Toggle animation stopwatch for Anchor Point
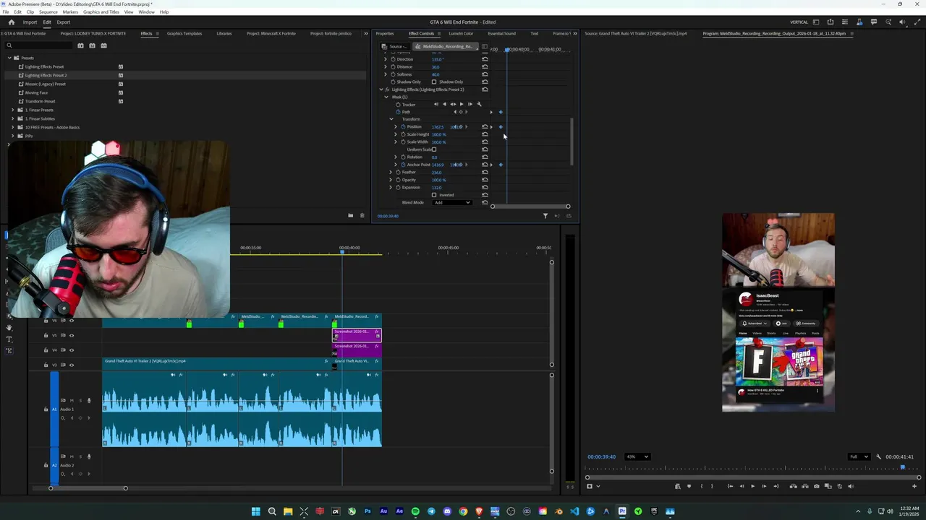The image size is (926, 520). pyautogui.click(x=403, y=165)
